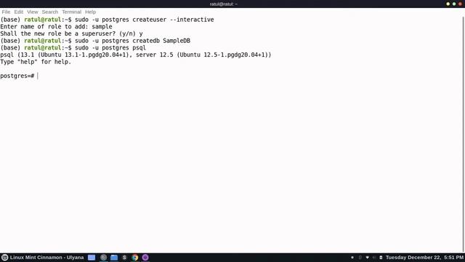
Task: Open the Terminal menu
Action: (x=71, y=12)
